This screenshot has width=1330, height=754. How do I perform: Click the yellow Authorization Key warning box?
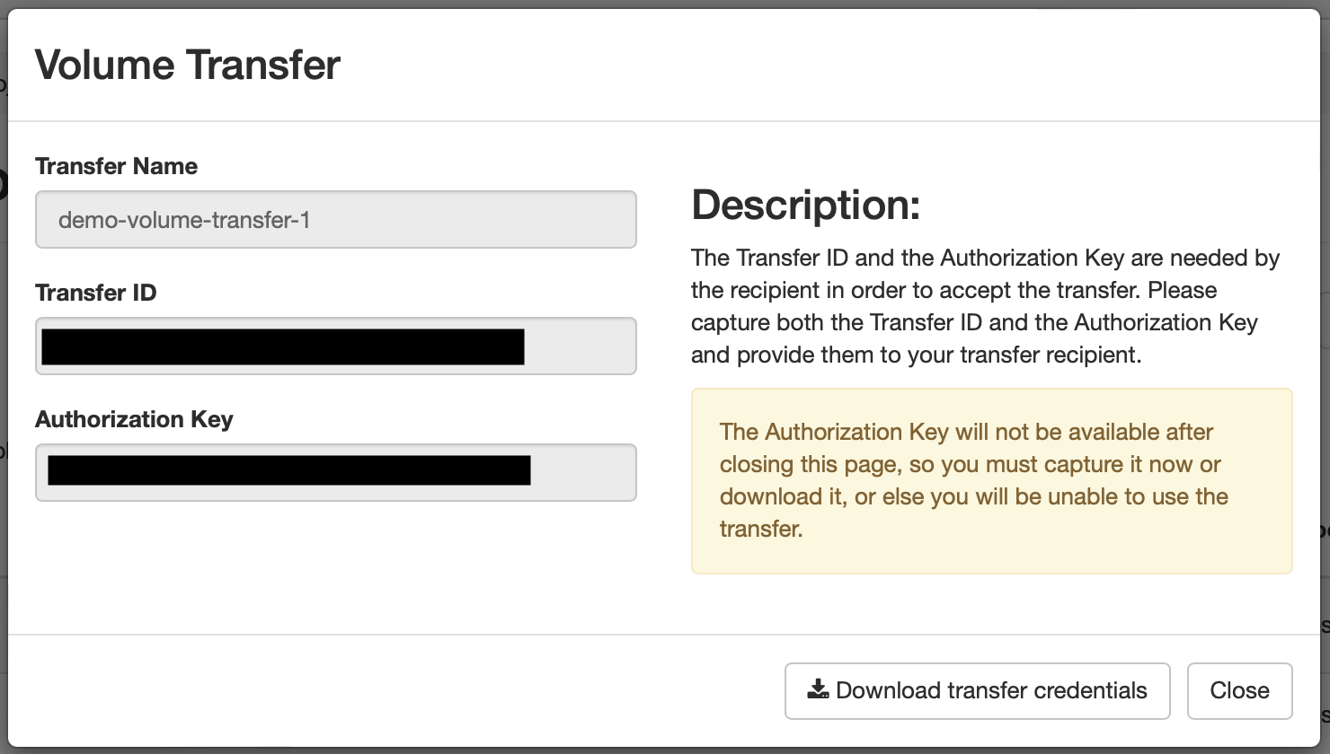coord(991,480)
